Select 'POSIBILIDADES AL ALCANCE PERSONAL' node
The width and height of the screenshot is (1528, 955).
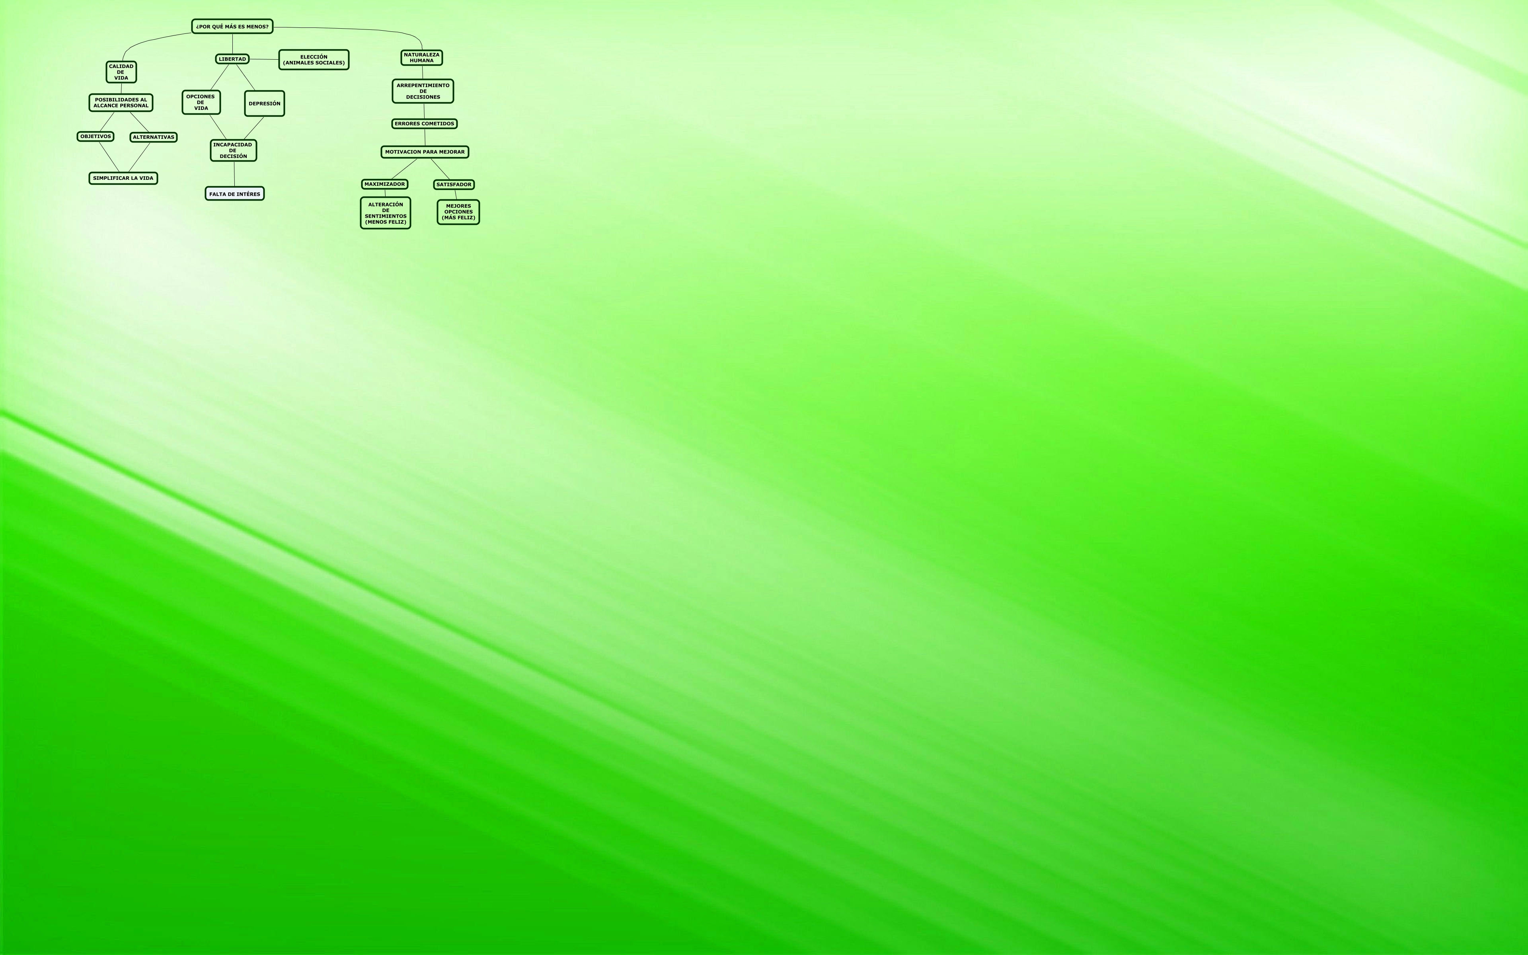click(x=121, y=102)
